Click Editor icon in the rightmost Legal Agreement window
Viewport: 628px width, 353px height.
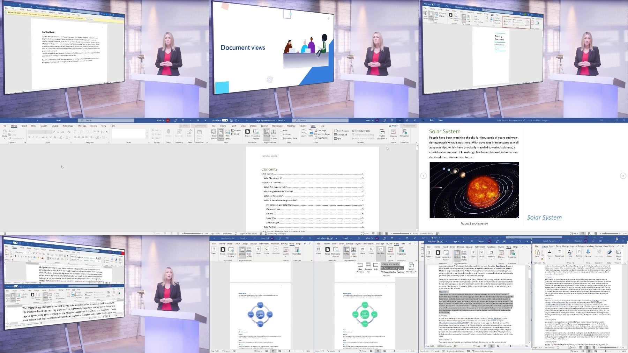(609, 253)
